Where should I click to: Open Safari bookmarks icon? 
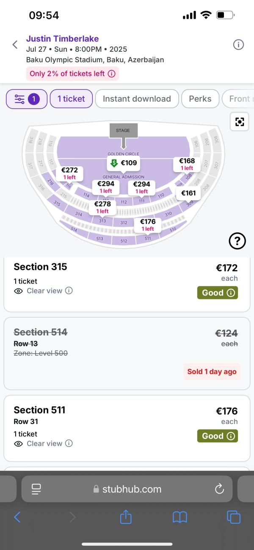(180, 516)
